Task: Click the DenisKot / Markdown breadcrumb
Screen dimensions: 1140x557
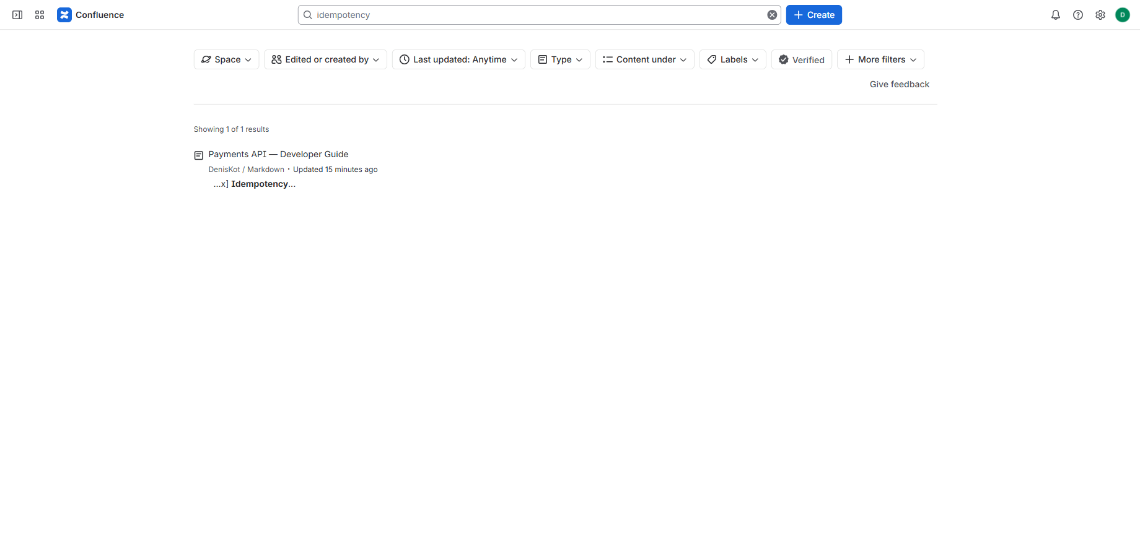Action: [x=246, y=170]
